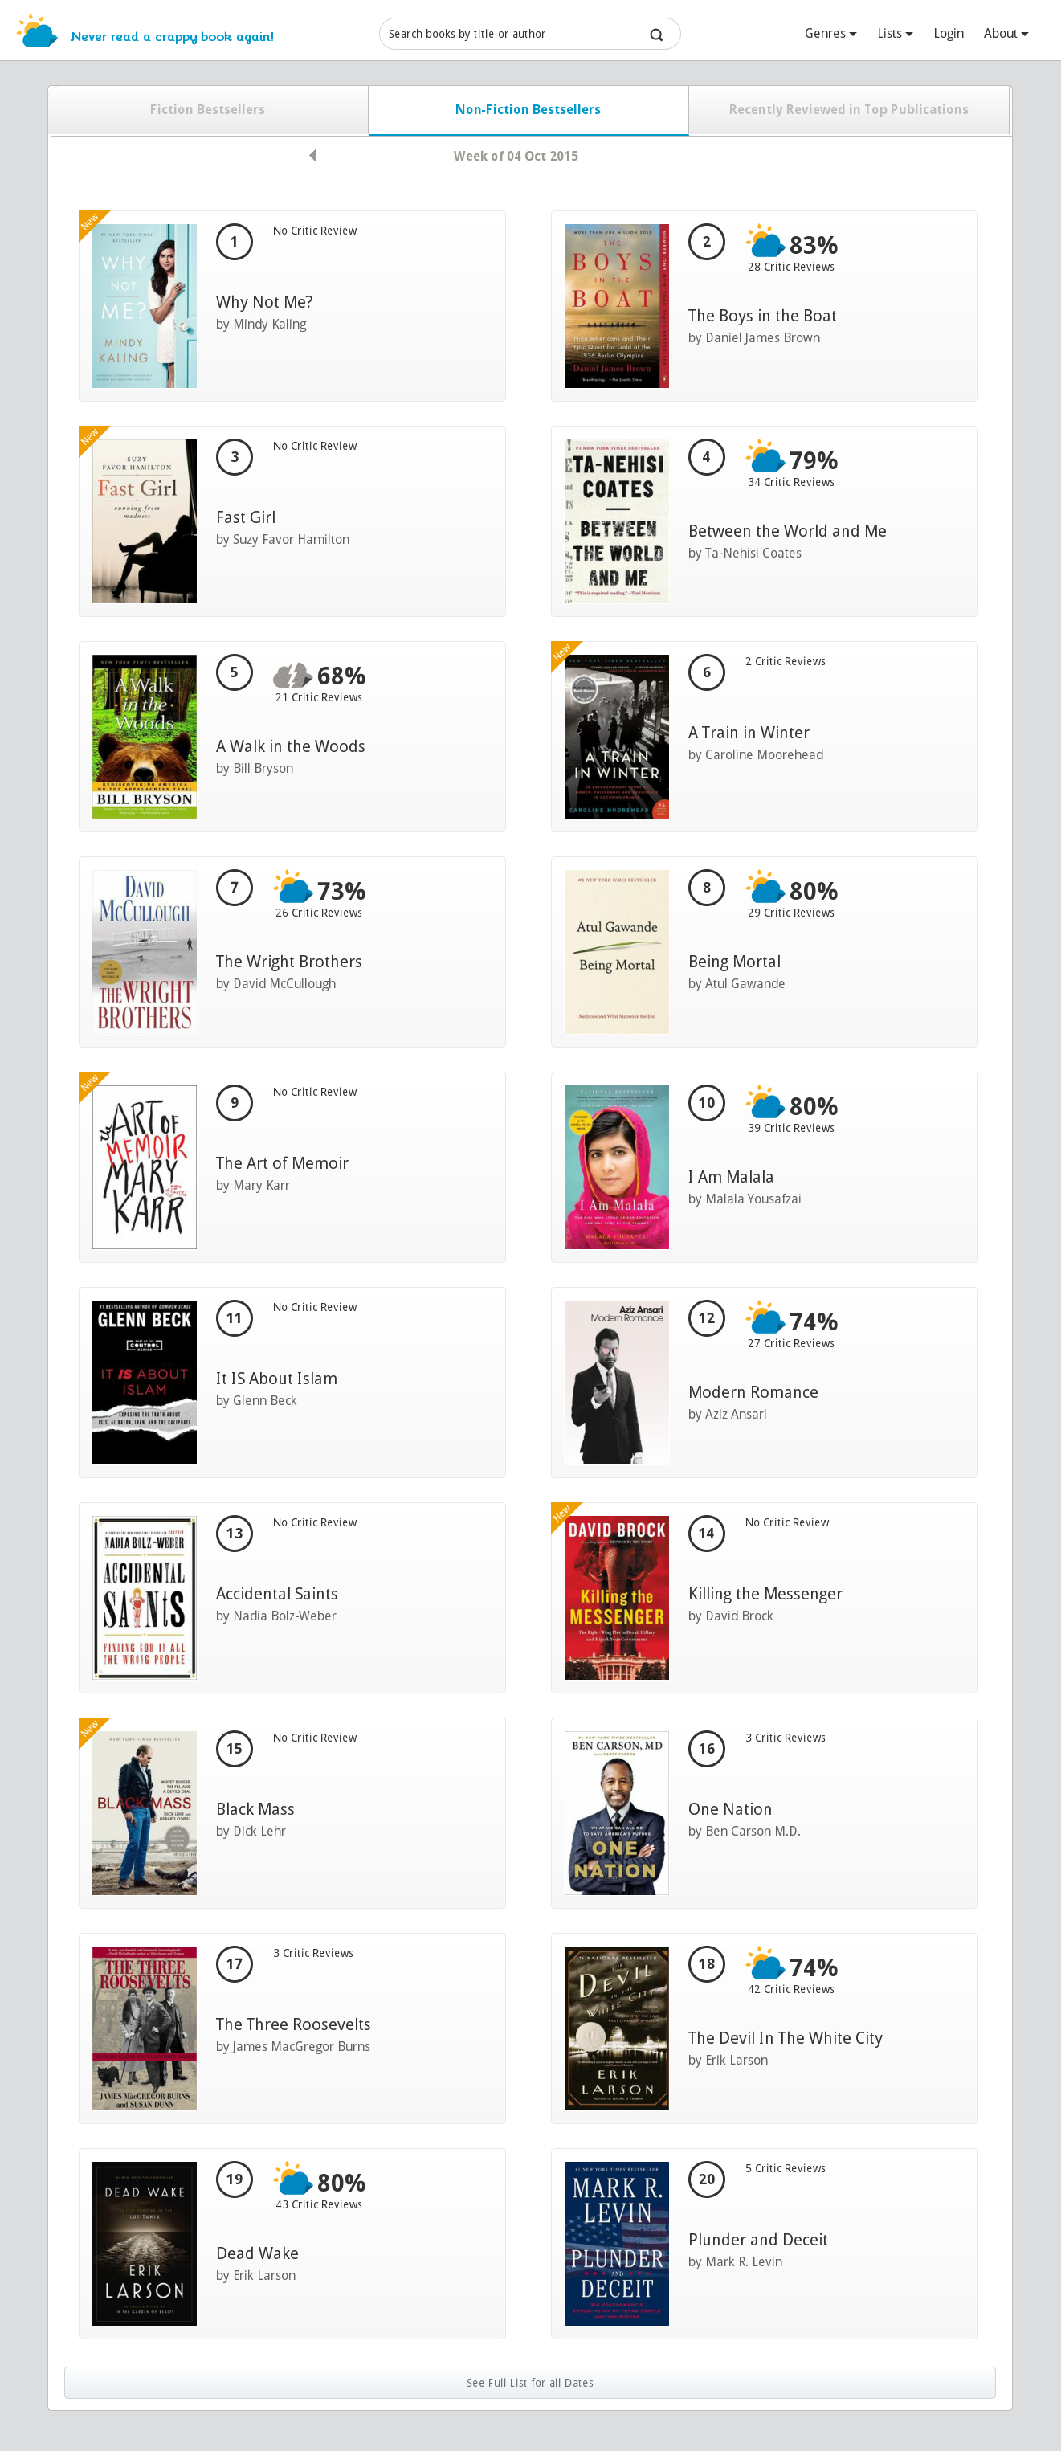Click the sunny cloud rating icon for 83%
1061x2451 pixels.
(765, 242)
